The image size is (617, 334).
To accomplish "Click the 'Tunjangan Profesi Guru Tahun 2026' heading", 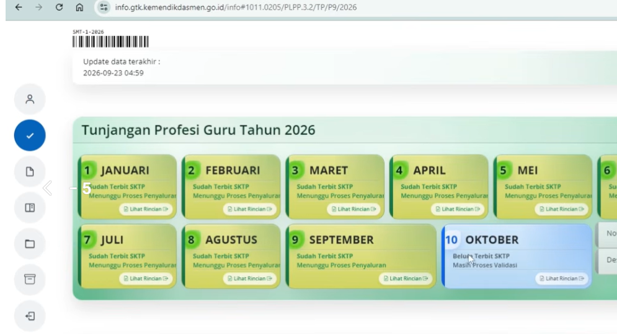I will (x=198, y=130).
